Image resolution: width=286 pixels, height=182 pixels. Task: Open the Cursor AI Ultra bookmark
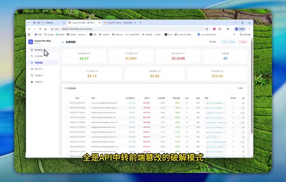[207, 34]
